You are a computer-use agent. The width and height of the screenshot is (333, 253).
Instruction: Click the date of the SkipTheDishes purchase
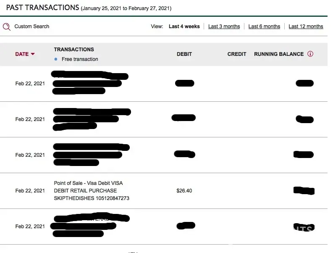pyautogui.click(x=30, y=191)
